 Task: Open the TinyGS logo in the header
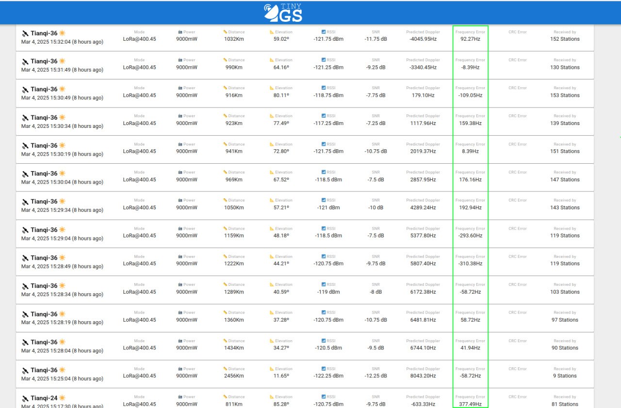(283, 13)
